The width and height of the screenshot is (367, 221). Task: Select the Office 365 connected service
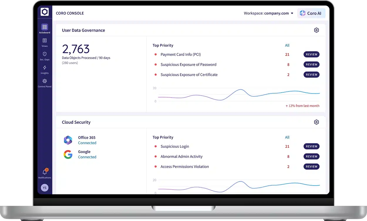click(87, 137)
